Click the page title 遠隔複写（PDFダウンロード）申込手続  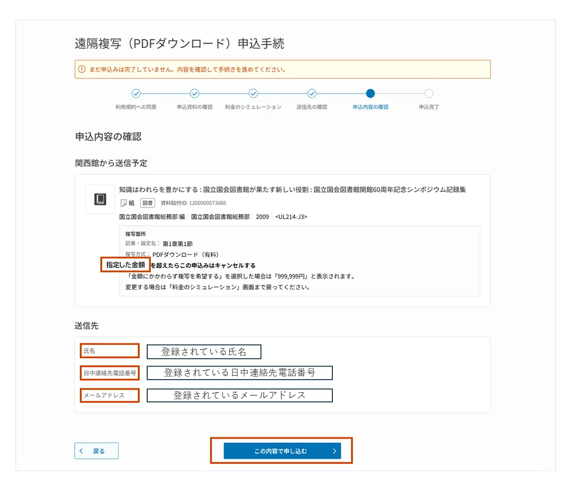point(179,44)
